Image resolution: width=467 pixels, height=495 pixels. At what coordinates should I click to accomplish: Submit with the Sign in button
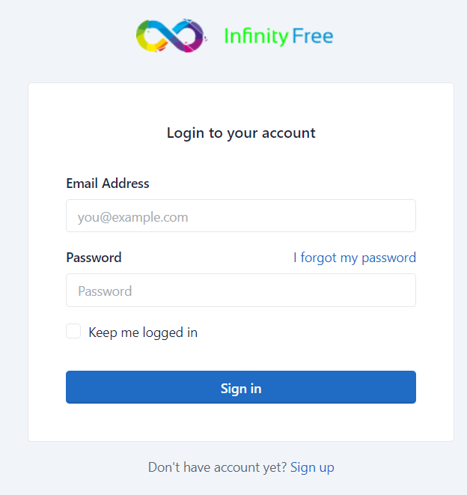click(x=241, y=387)
